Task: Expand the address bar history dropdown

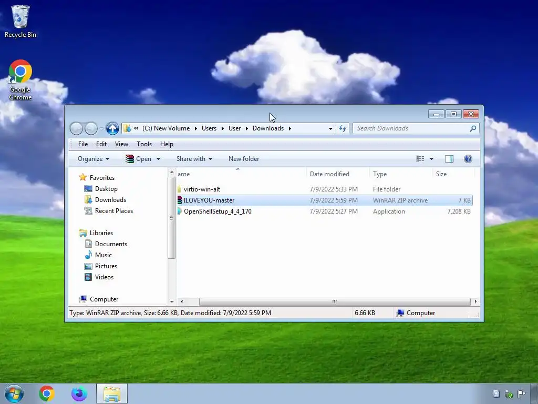Action: [330, 128]
